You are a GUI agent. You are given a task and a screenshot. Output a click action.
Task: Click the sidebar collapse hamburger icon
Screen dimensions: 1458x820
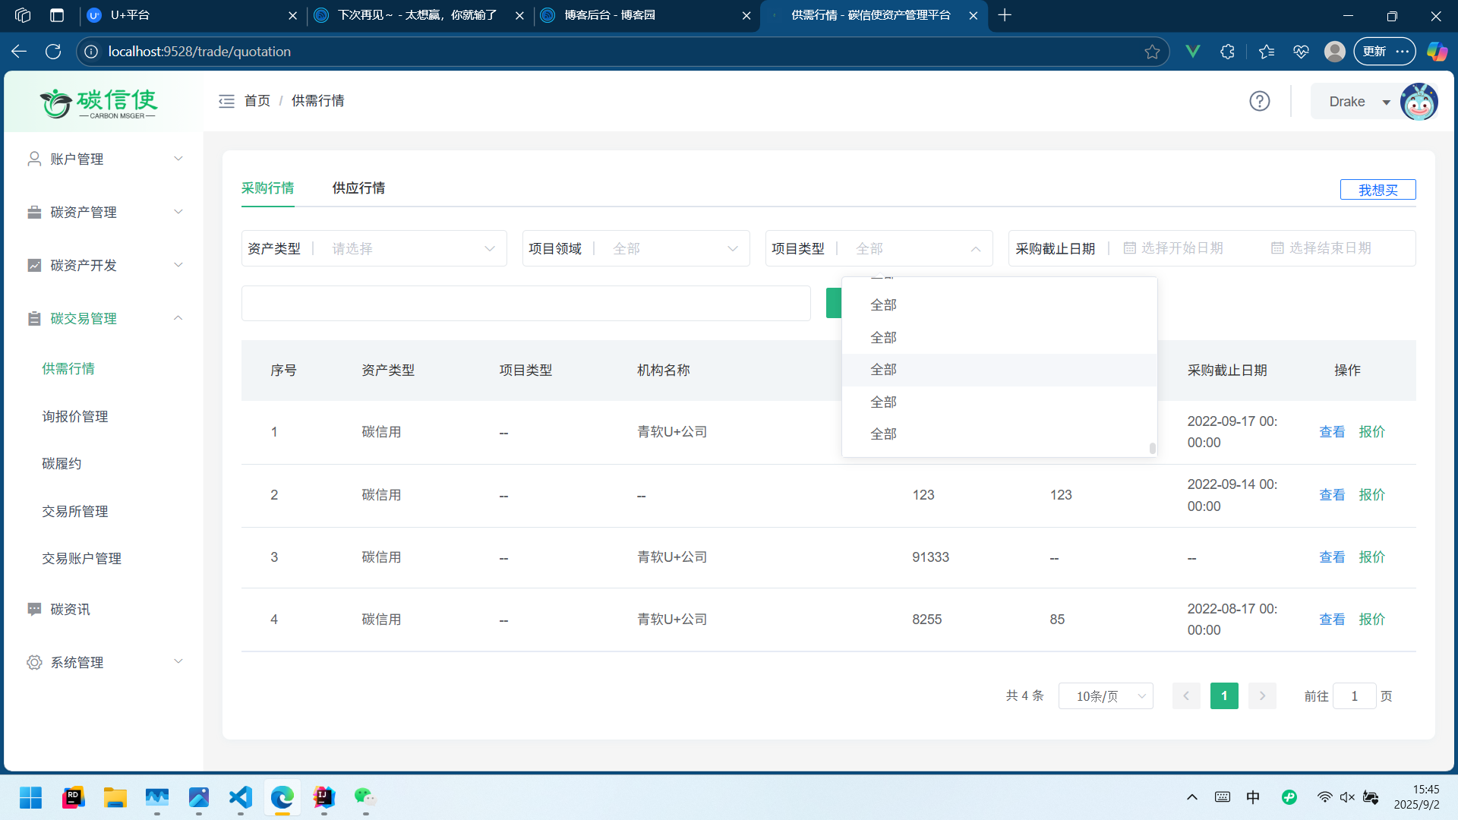coord(226,101)
